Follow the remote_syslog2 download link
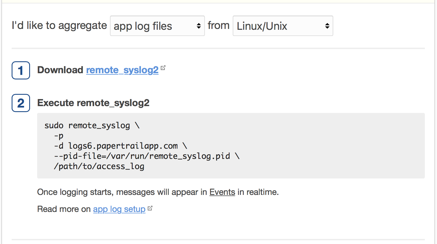This screenshot has width=437, height=244. (122, 70)
